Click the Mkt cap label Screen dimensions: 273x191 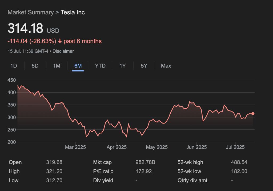pyautogui.click(x=102, y=162)
